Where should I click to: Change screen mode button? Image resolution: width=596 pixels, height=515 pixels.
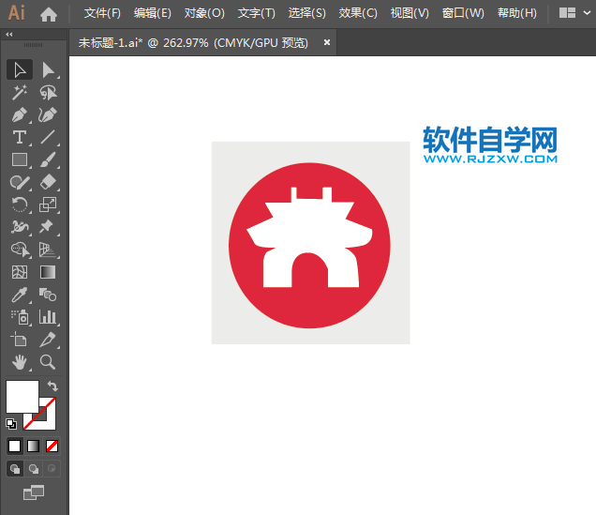34,492
